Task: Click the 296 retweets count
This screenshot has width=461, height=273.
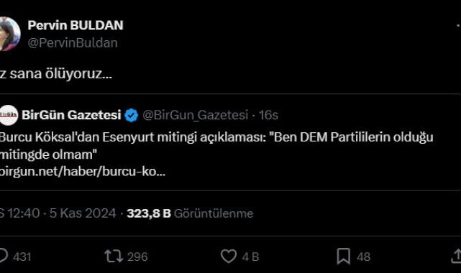Action: [x=137, y=257]
